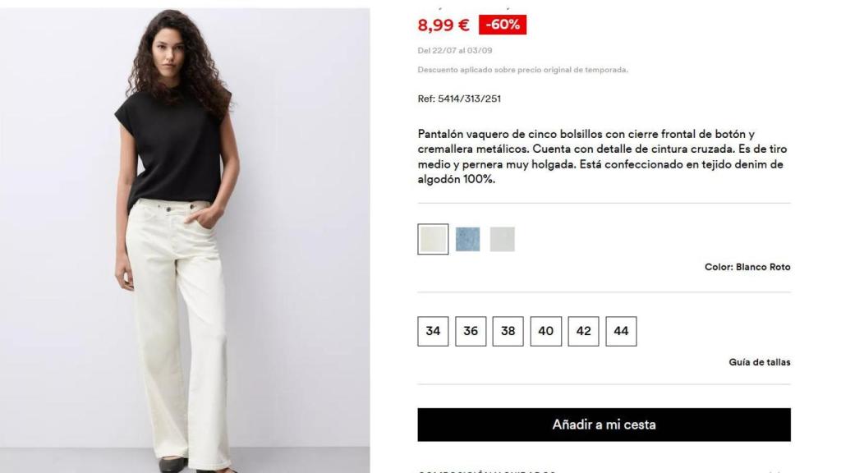Pick size 38
This screenshot has width=841, height=473.
[508, 332]
